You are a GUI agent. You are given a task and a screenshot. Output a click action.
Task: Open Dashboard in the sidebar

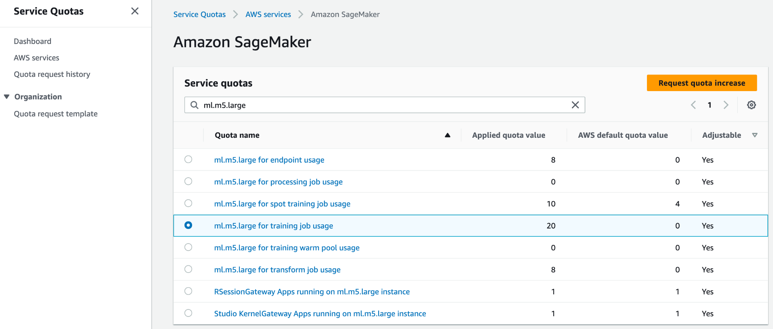[32, 41]
